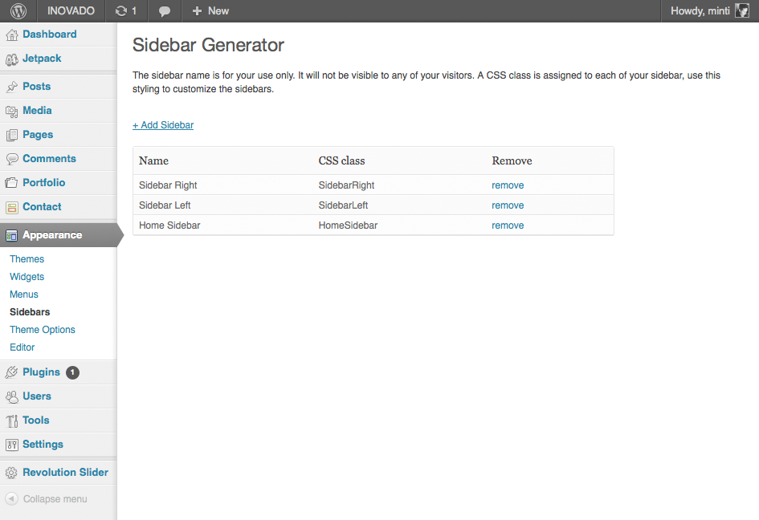
Task: Open the Plugins icon showing one update
Action: pos(13,372)
